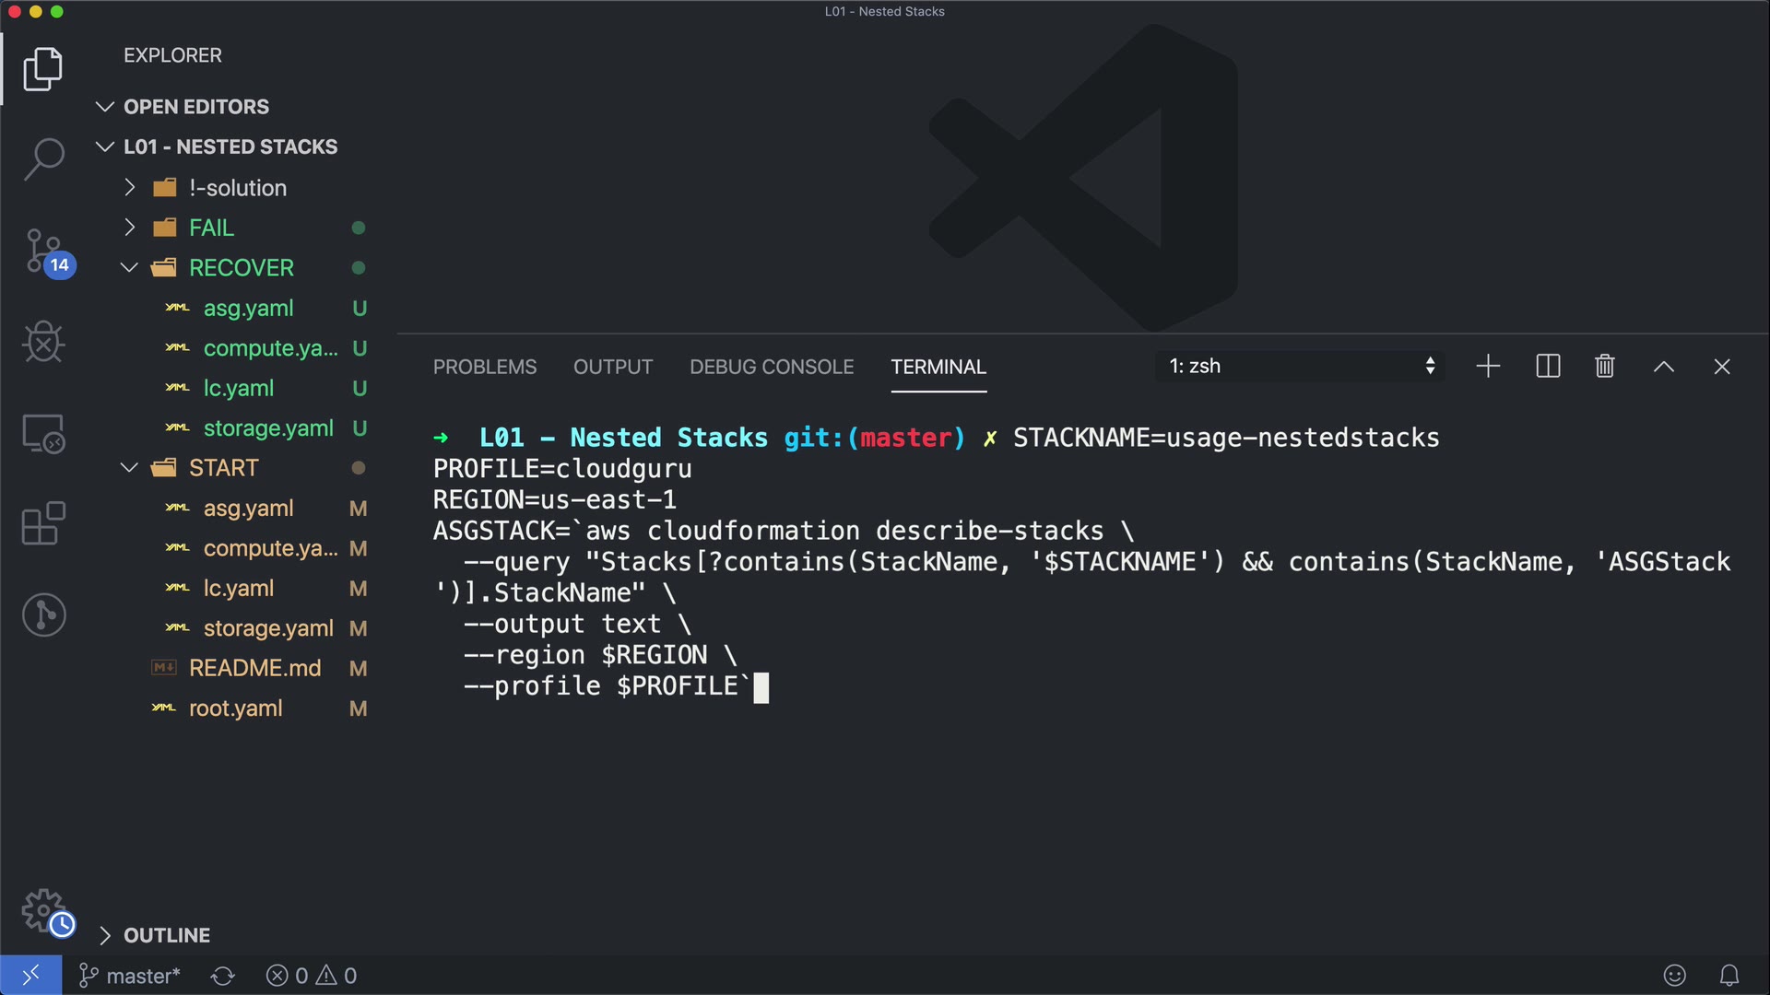Open Remote Explorer monitor icon

pyautogui.click(x=43, y=433)
